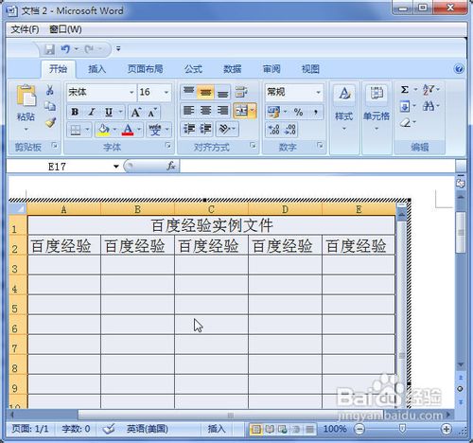Decrease indent
Viewport: 473px width, 443px height.
pyautogui.click(x=189, y=129)
